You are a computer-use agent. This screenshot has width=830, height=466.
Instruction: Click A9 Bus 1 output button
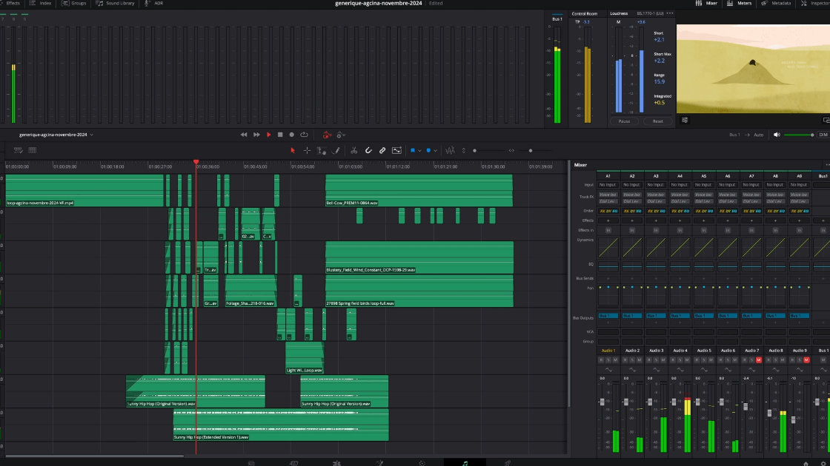point(800,315)
